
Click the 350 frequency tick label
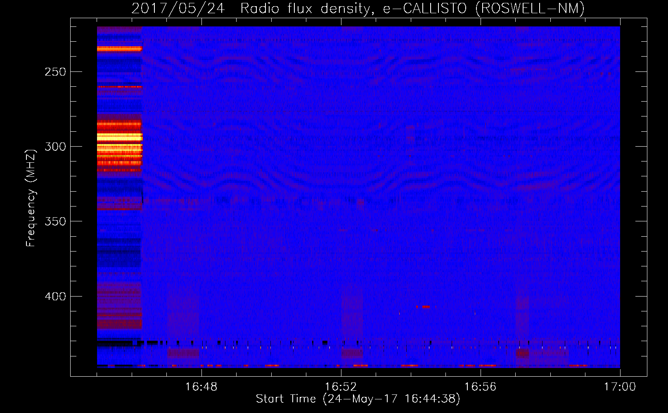coord(55,221)
